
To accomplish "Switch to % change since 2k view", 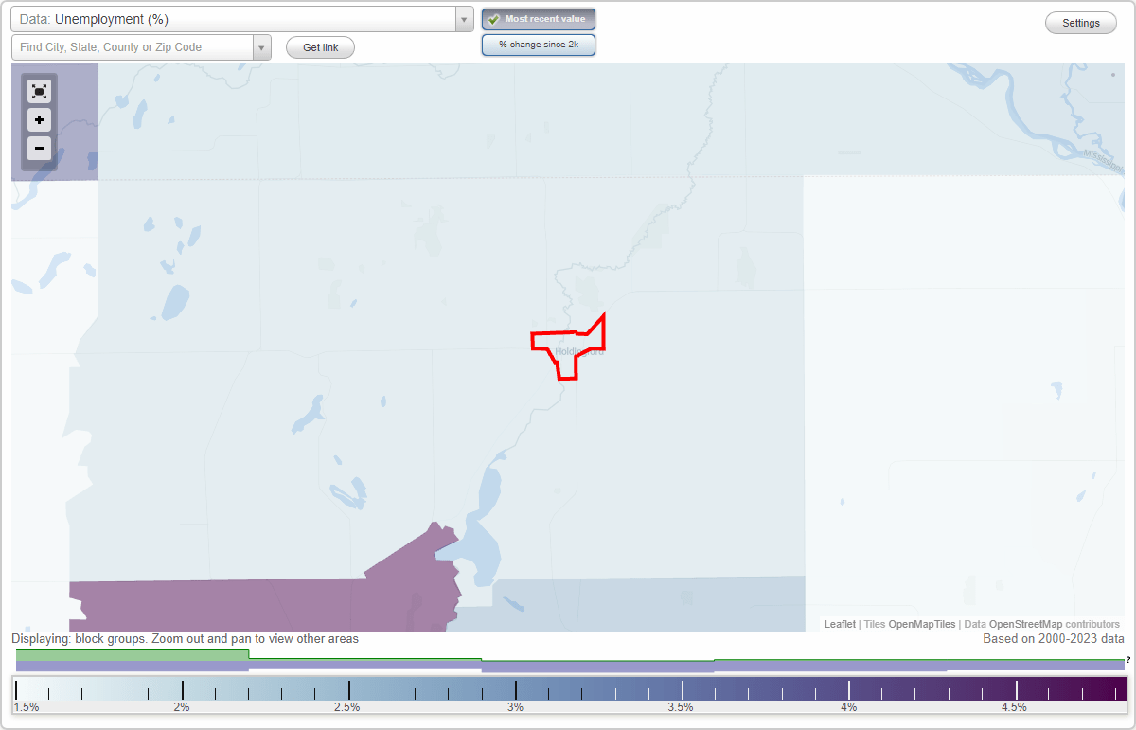I will click(x=539, y=44).
